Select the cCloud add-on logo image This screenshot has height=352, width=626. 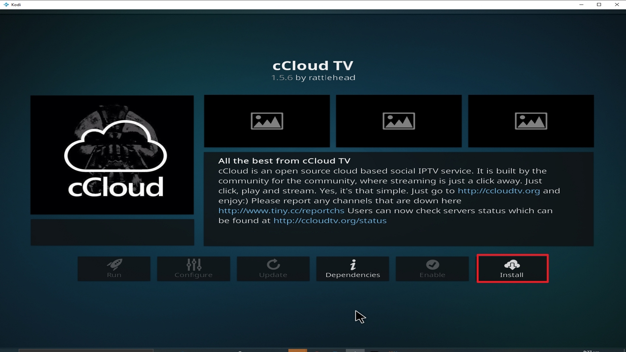click(x=112, y=155)
